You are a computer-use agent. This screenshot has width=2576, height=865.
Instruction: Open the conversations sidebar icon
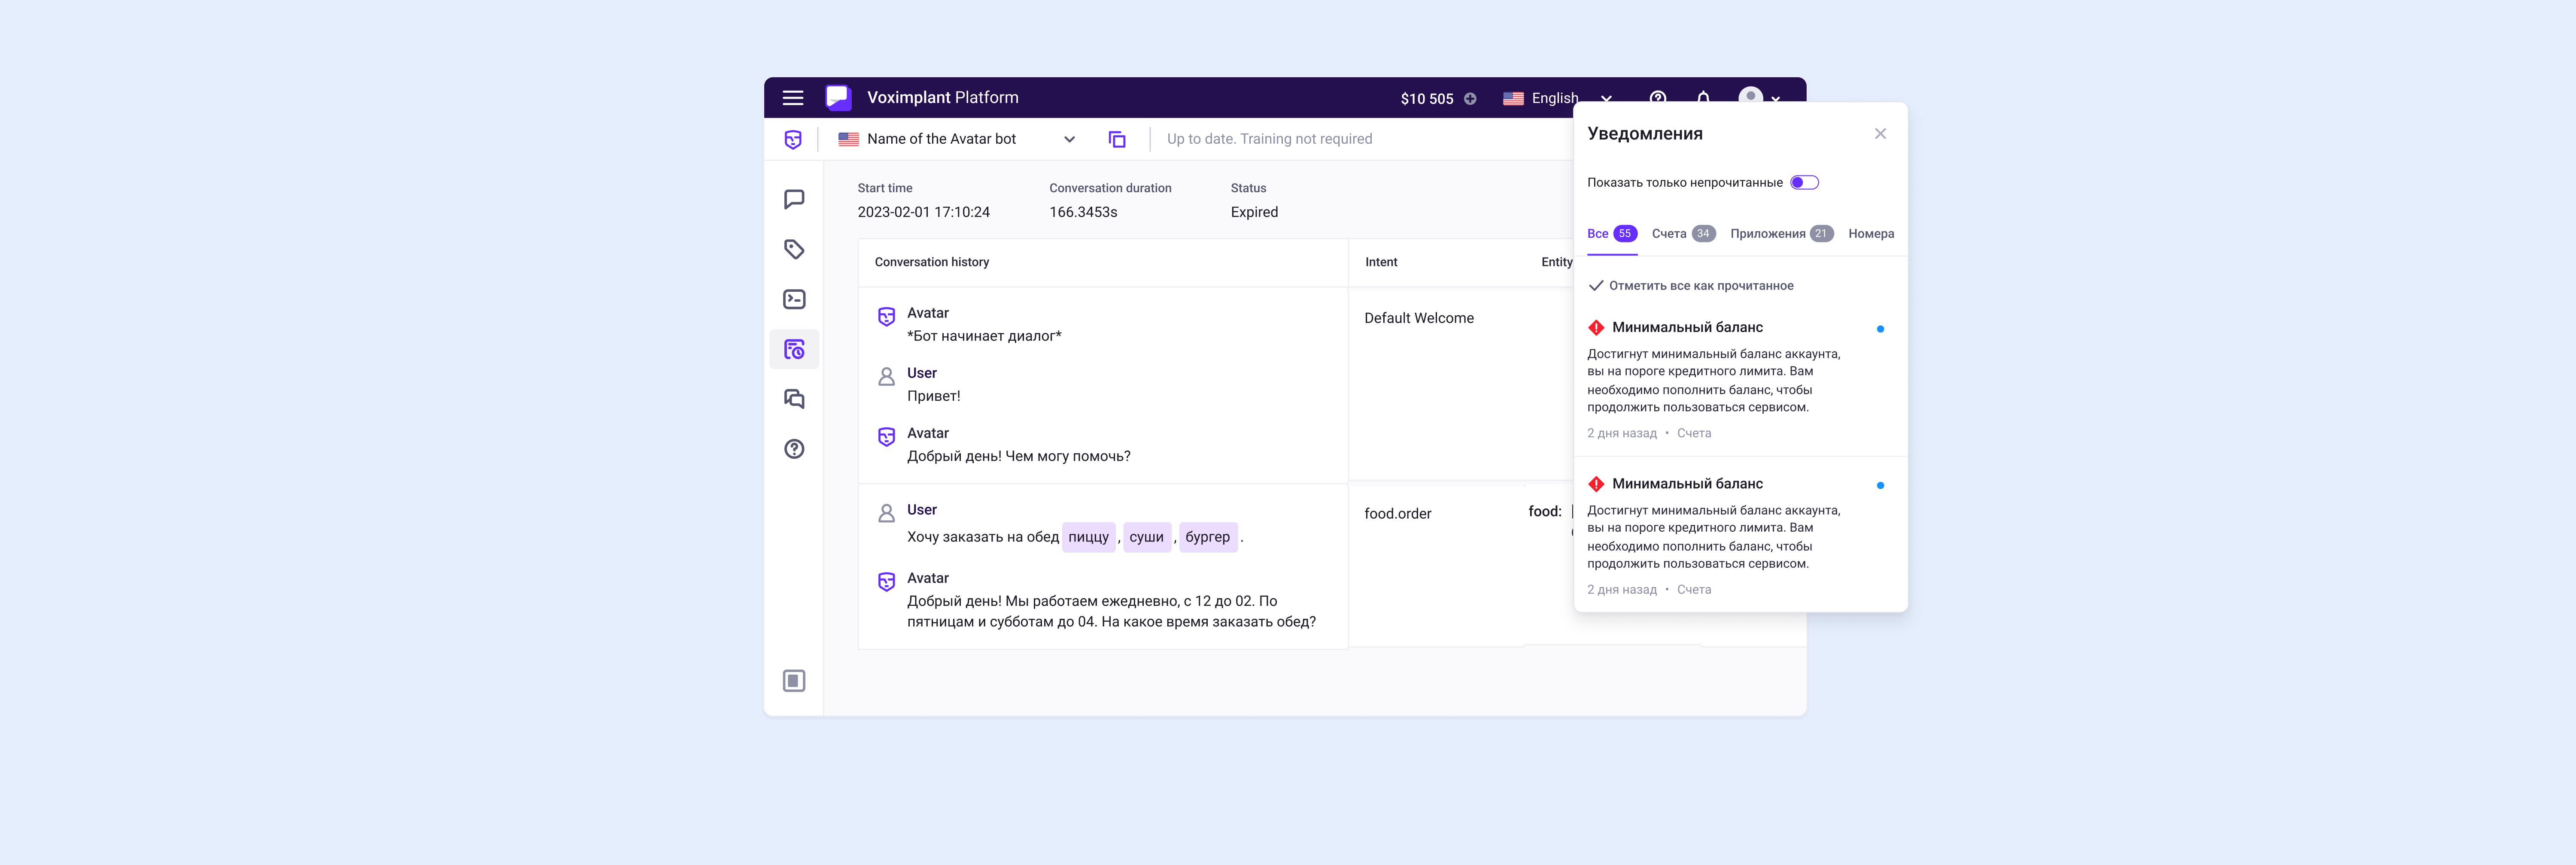pos(794,399)
